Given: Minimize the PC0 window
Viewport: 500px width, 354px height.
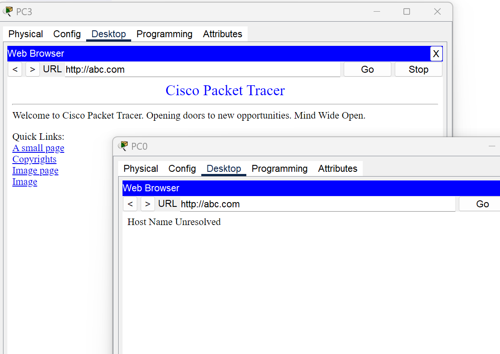Looking at the screenshot, I should 492,146.
